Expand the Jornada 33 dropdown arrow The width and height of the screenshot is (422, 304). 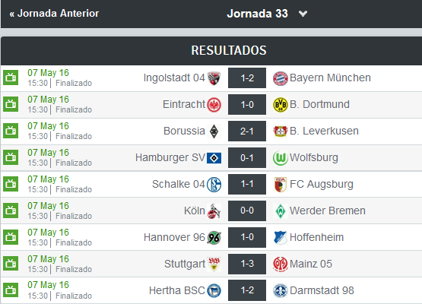click(x=303, y=14)
